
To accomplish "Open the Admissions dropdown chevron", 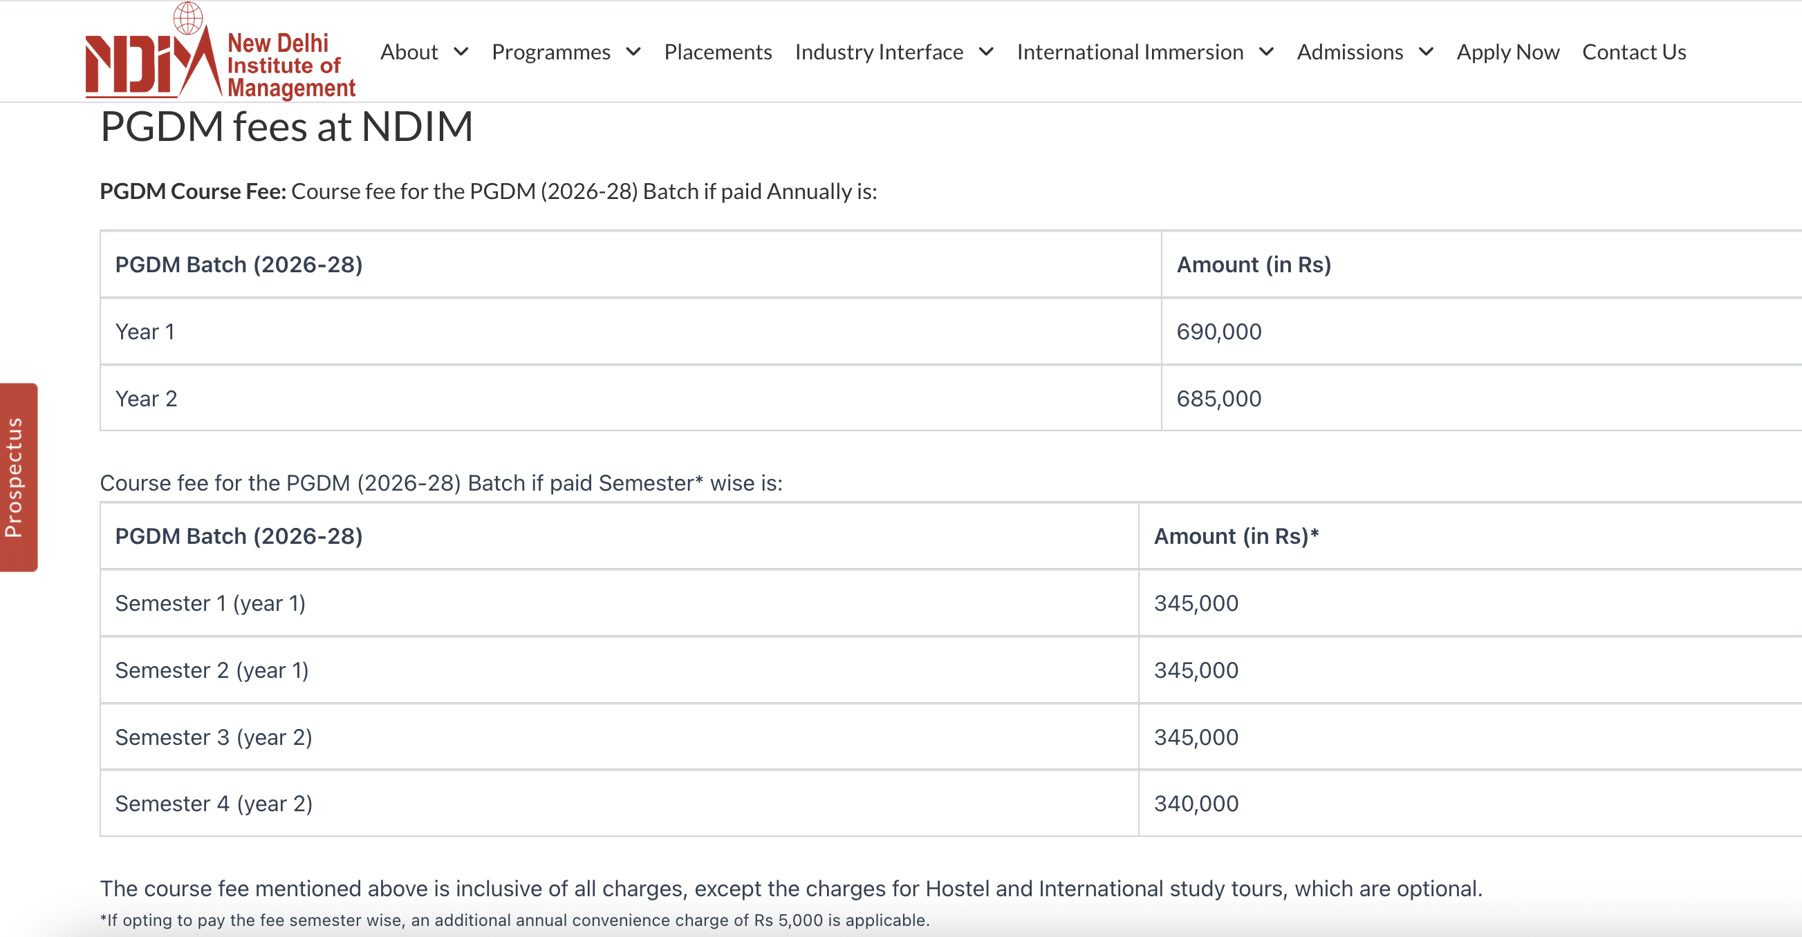I will (x=1427, y=52).
